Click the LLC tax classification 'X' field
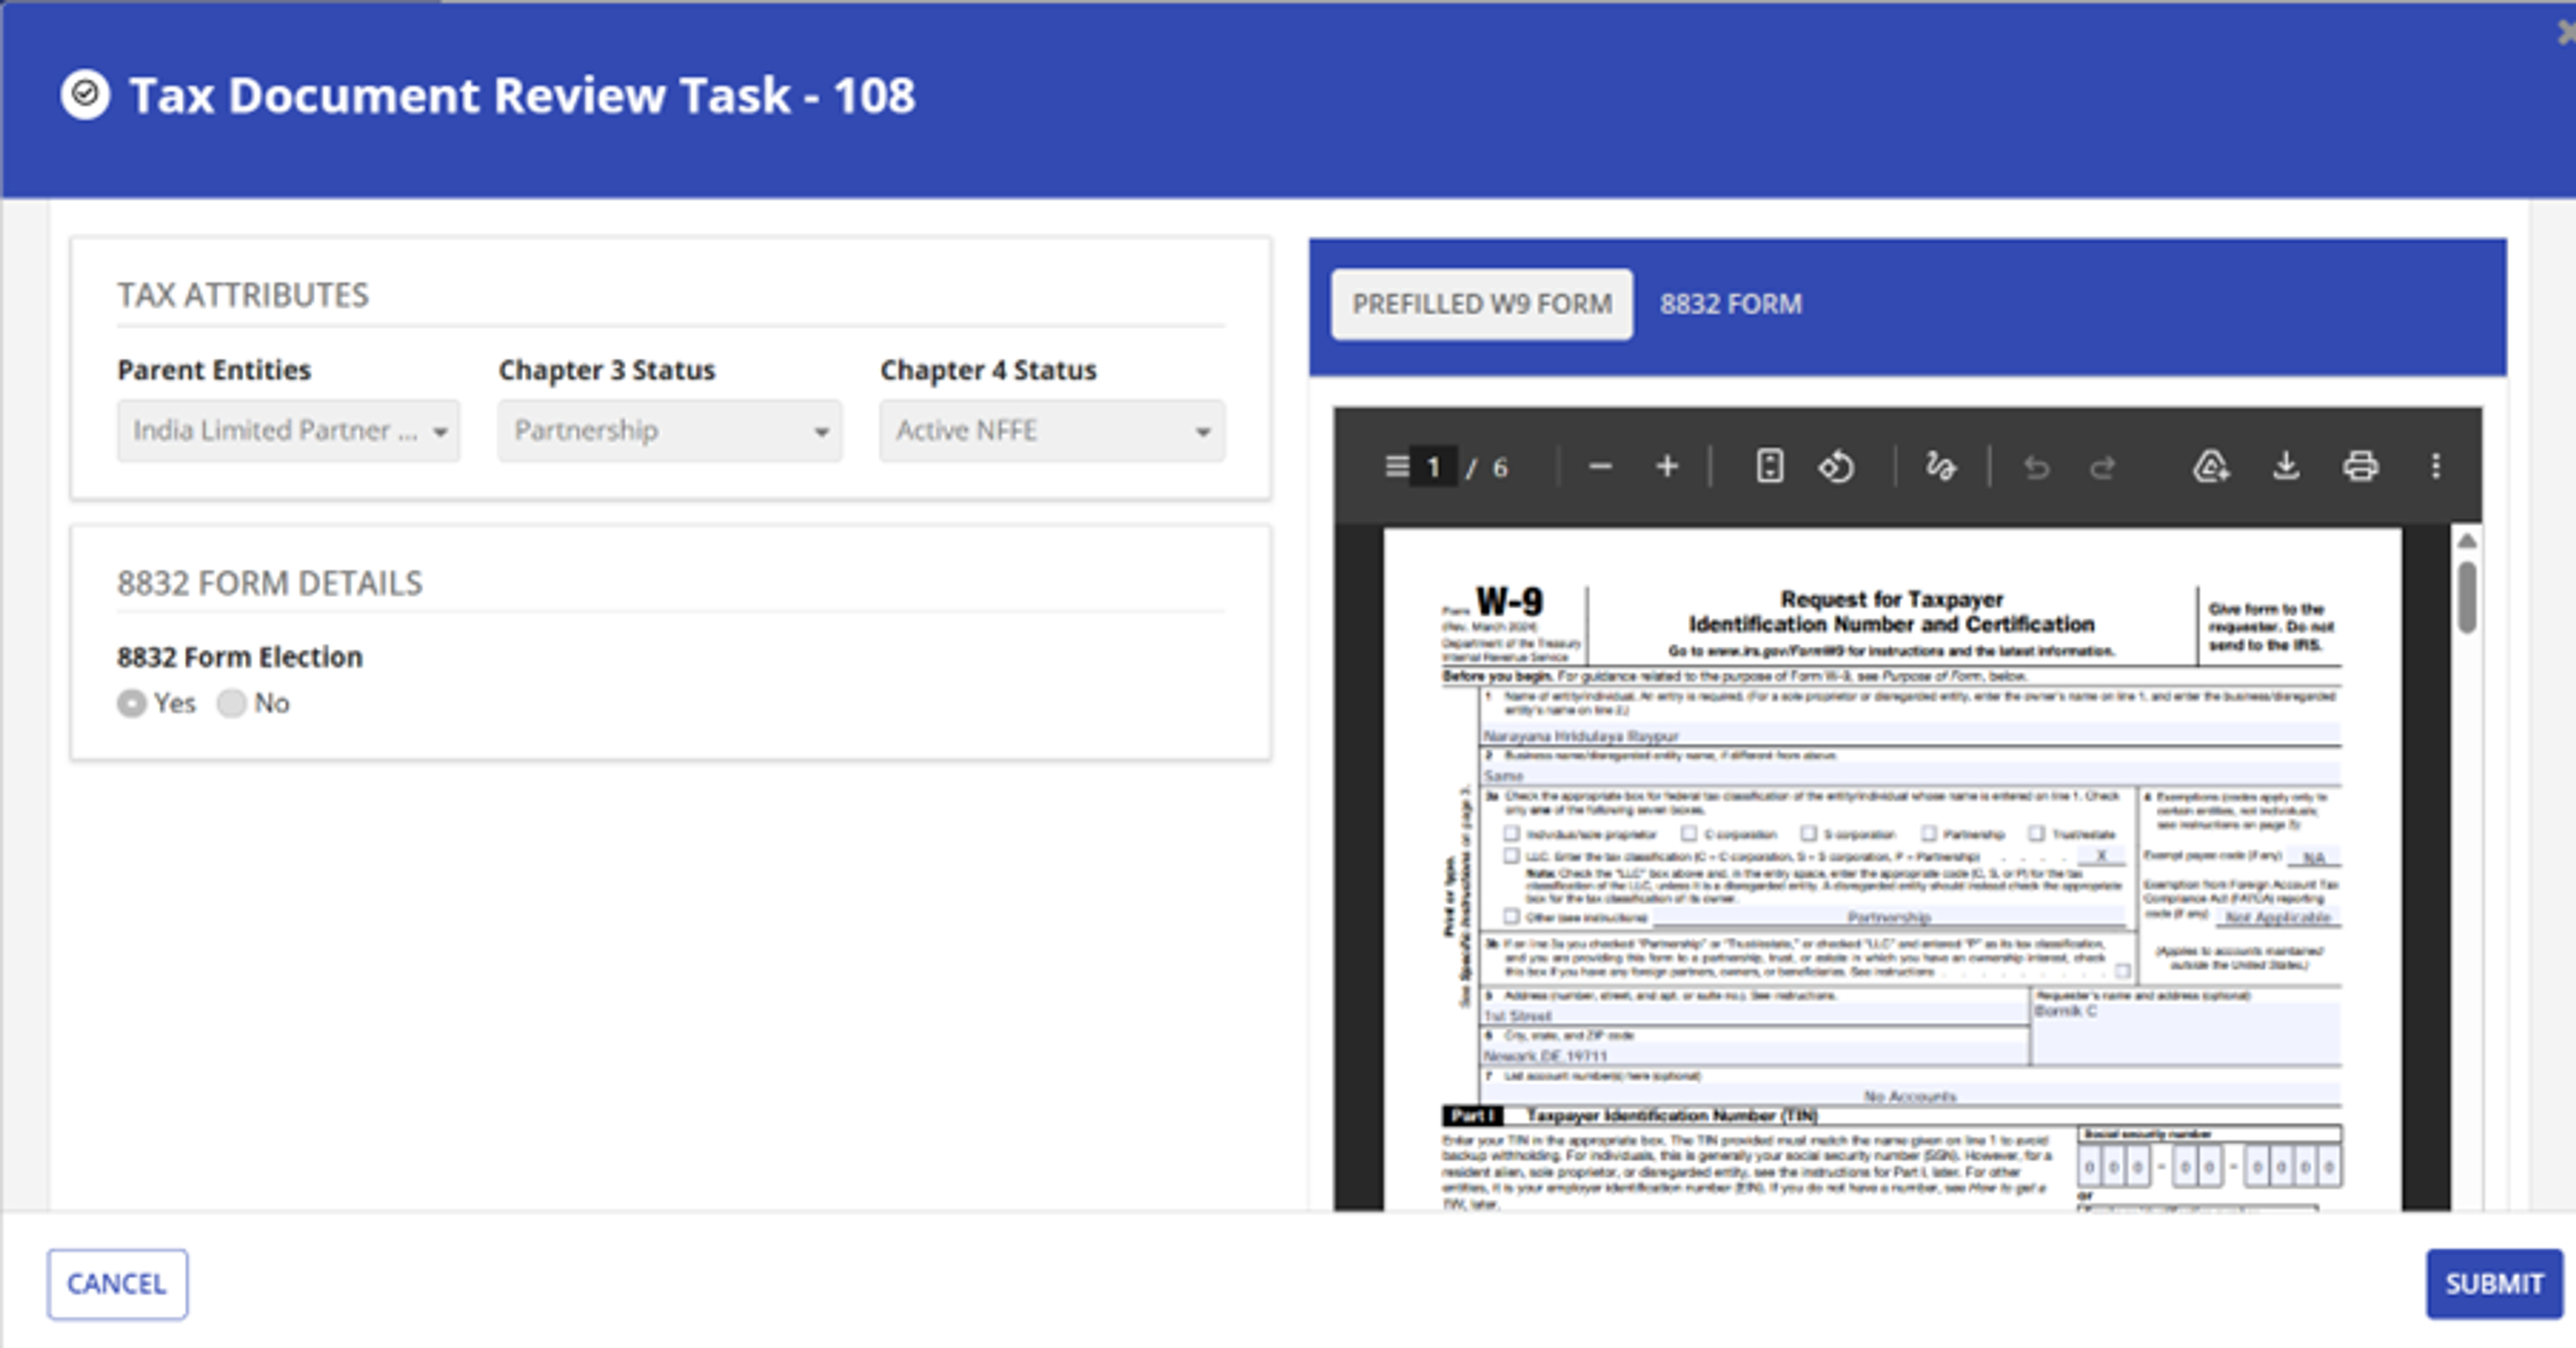 pos(2100,857)
